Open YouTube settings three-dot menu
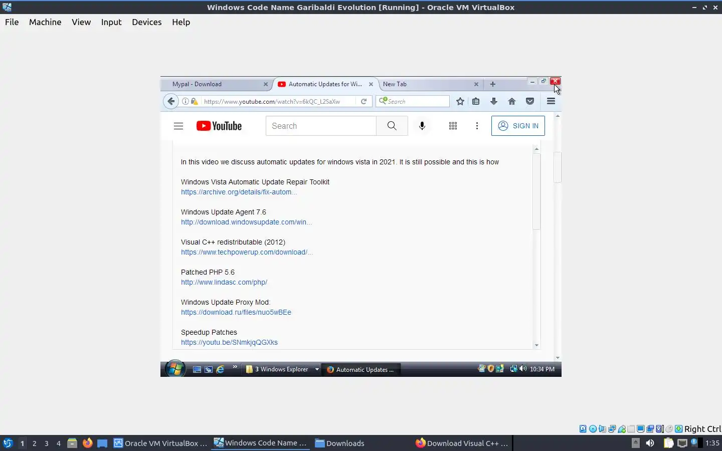Viewport: 722px width, 451px height. tap(477, 126)
